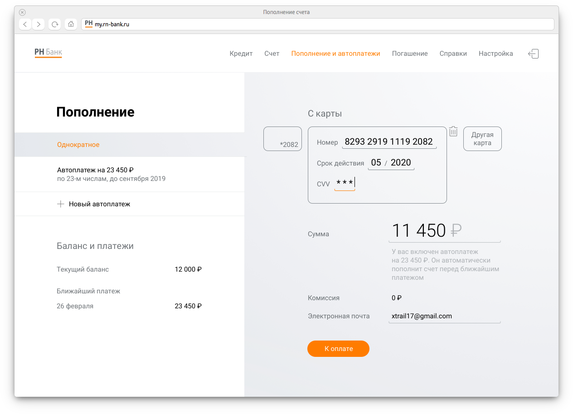573x414 pixels.
Task: Go back using browser back arrow
Action: point(25,24)
